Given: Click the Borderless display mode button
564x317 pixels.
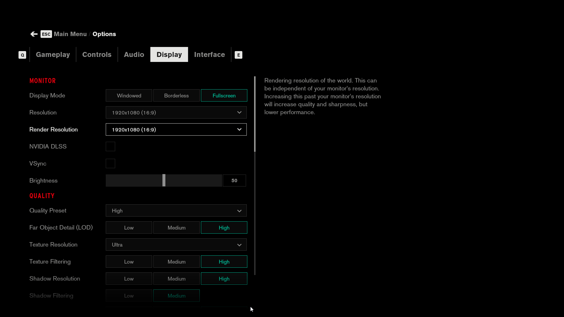Looking at the screenshot, I should (x=176, y=95).
